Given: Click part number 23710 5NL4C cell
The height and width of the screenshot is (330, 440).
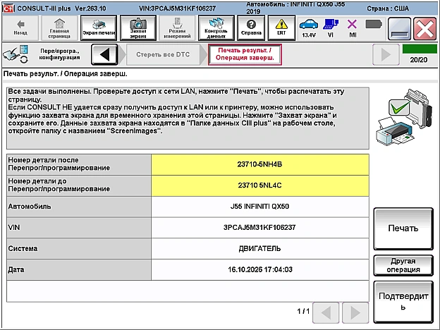Looking at the screenshot, I should point(260,185).
